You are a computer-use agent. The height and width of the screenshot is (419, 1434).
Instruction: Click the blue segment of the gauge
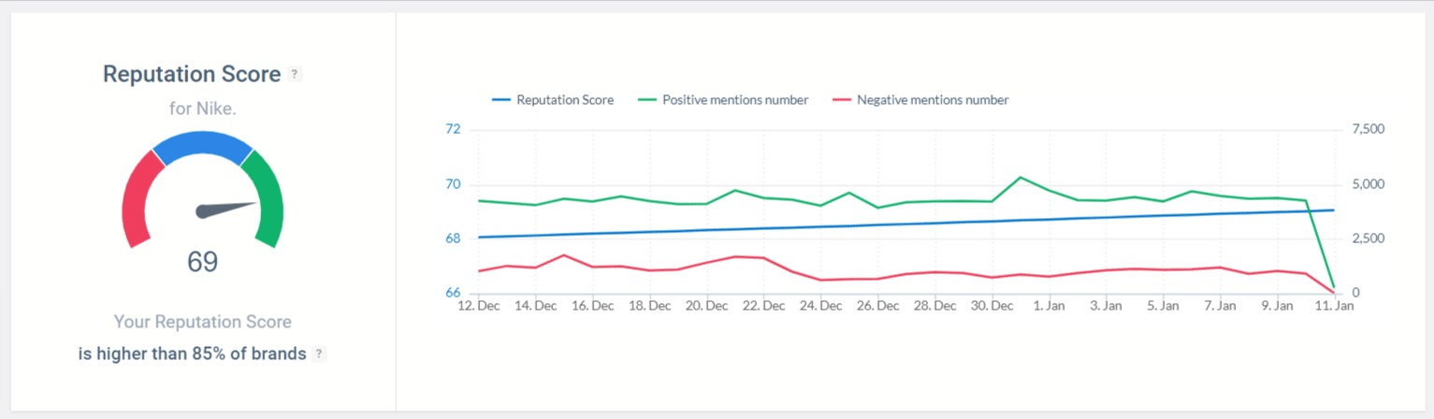(x=203, y=146)
